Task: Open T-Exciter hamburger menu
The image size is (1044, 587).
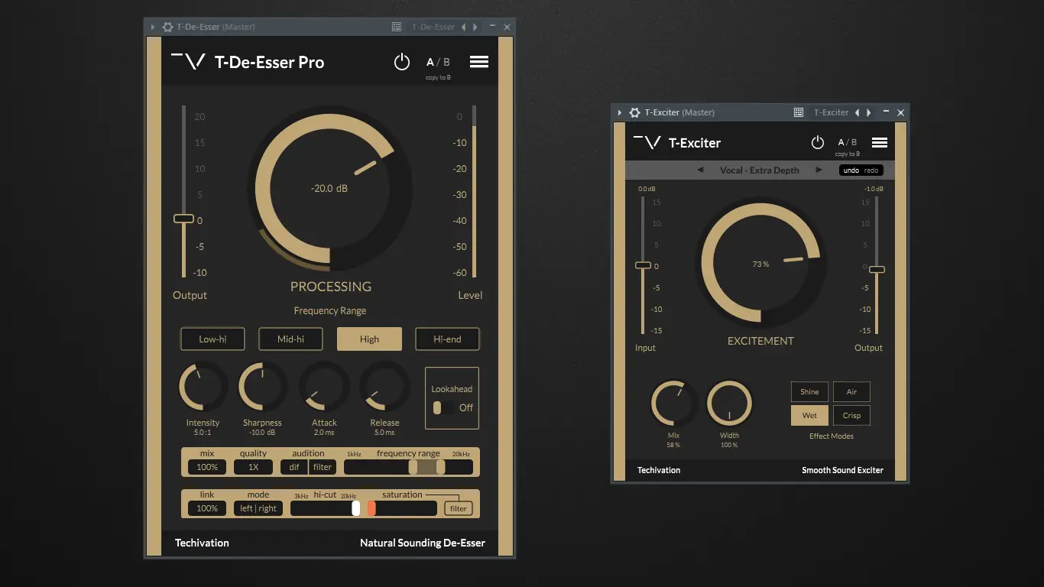Action: [880, 142]
